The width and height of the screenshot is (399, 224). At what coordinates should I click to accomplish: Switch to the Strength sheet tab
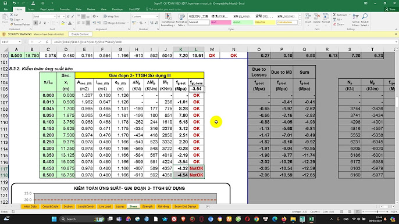click(147, 207)
